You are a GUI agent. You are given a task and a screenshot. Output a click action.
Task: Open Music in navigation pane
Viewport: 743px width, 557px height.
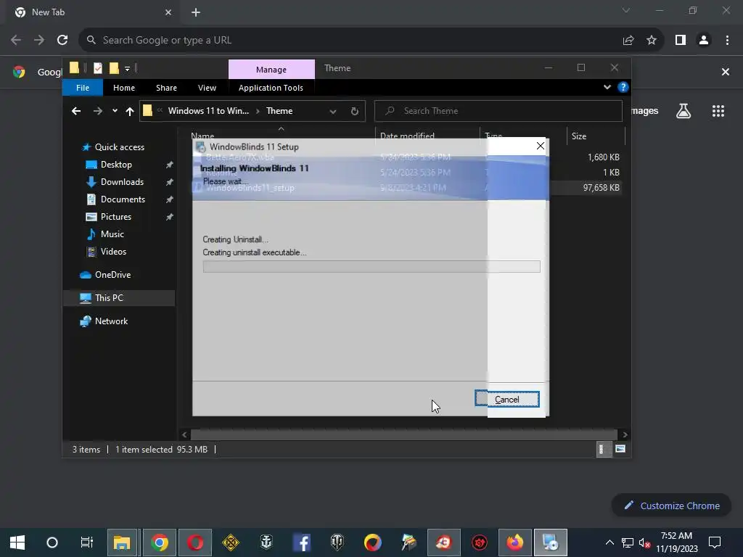coord(112,234)
